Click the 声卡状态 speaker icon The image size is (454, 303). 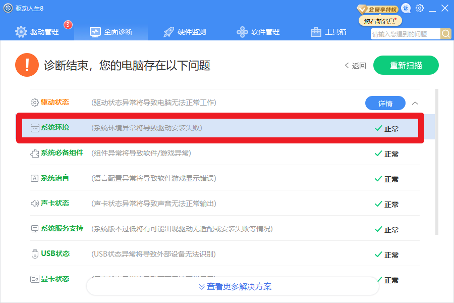[x=35, y=204]
